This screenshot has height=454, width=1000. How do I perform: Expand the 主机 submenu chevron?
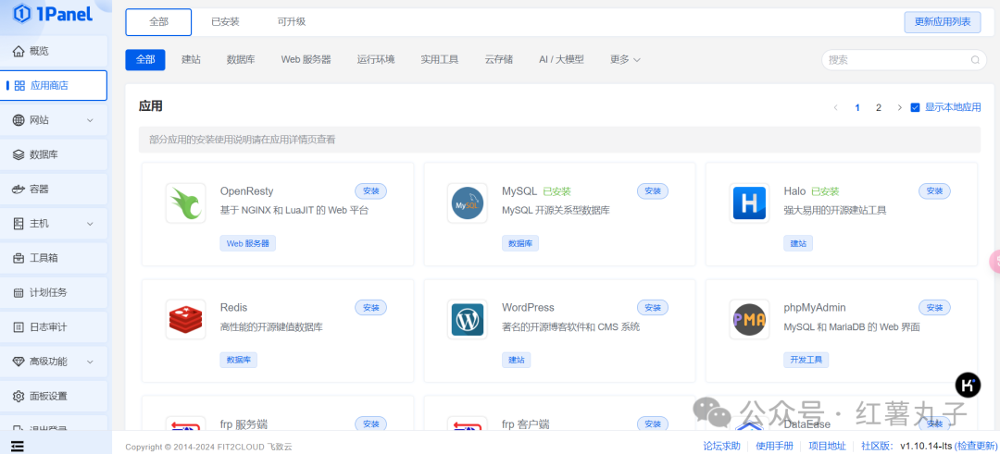click(90, 224)
